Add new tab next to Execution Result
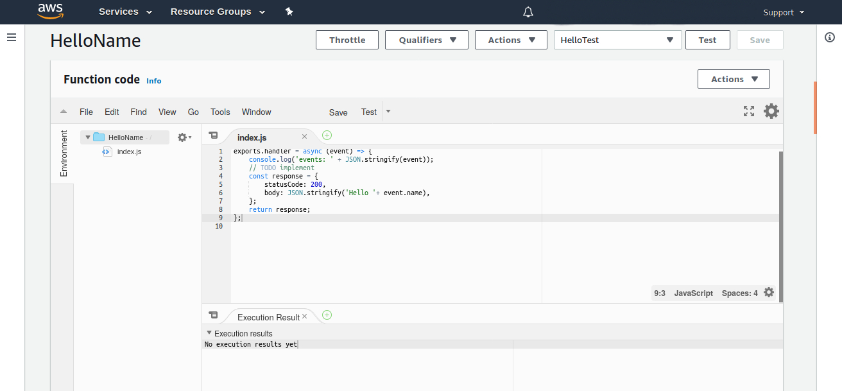The image size is (842, 391). pyautogui.click(x=327, y=315)
